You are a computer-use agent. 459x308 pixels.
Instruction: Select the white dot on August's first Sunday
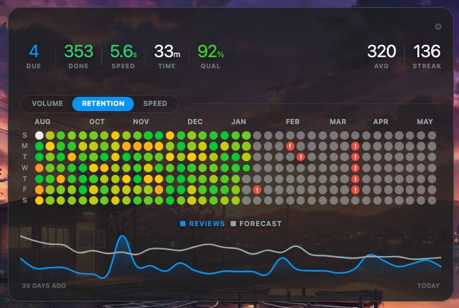pos(40,135)
